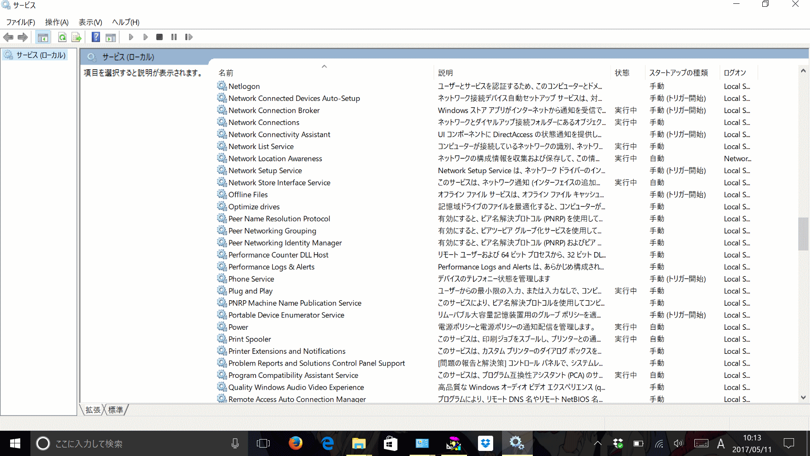Click the Properties toolbar icon
Image resolution: width=810 pixels, height=456 pixels.
110,37
